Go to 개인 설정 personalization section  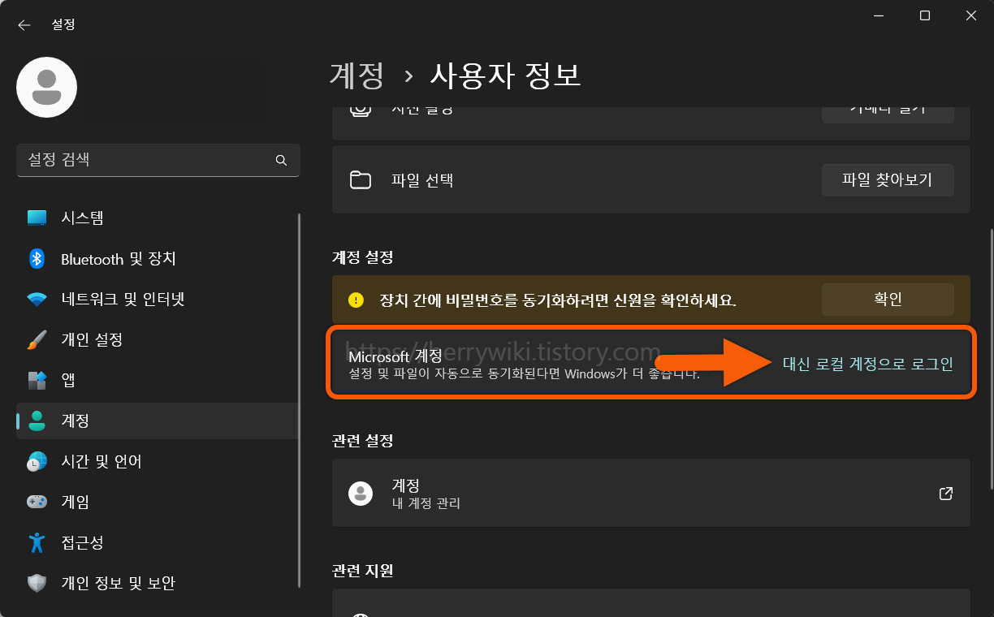point(91,339)
